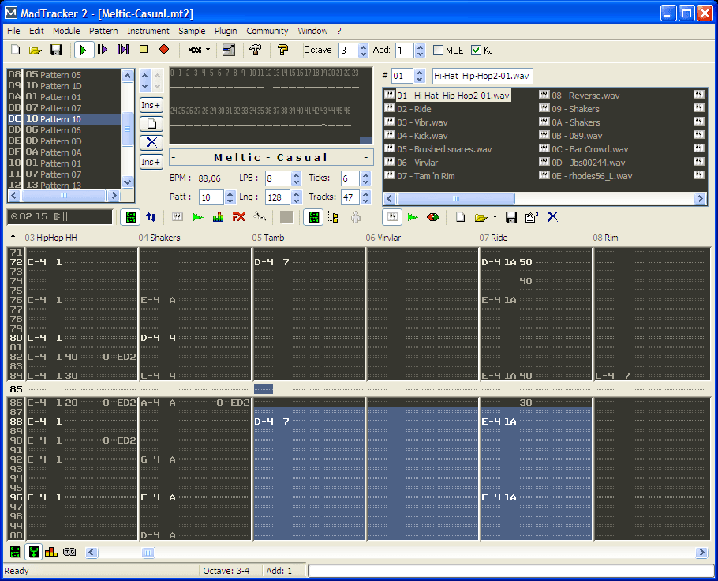The width and height of the screenshot is (718, 581).
Task: Click the blue up-down arrows swap icon
Action: [x=151, y=217]
